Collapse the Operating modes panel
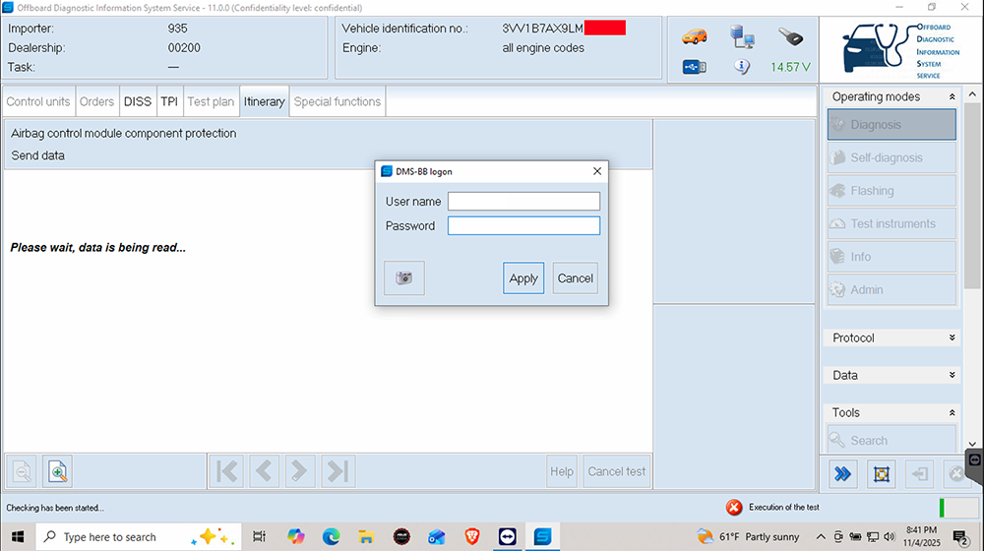Viewport: 984px width, 551px height. 952,97
